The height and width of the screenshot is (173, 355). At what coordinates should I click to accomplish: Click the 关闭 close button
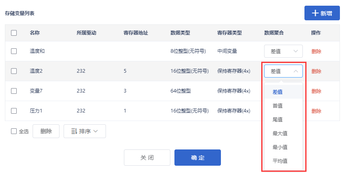(x=147, y=158)
